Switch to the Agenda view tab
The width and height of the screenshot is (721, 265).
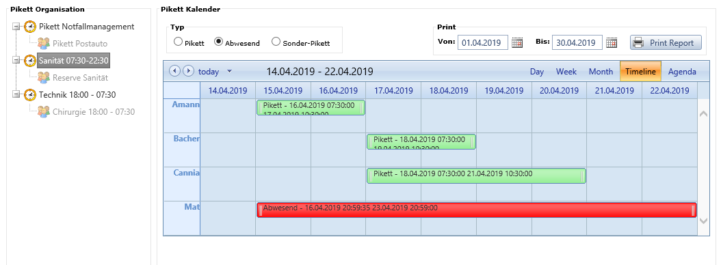(682, 72)
